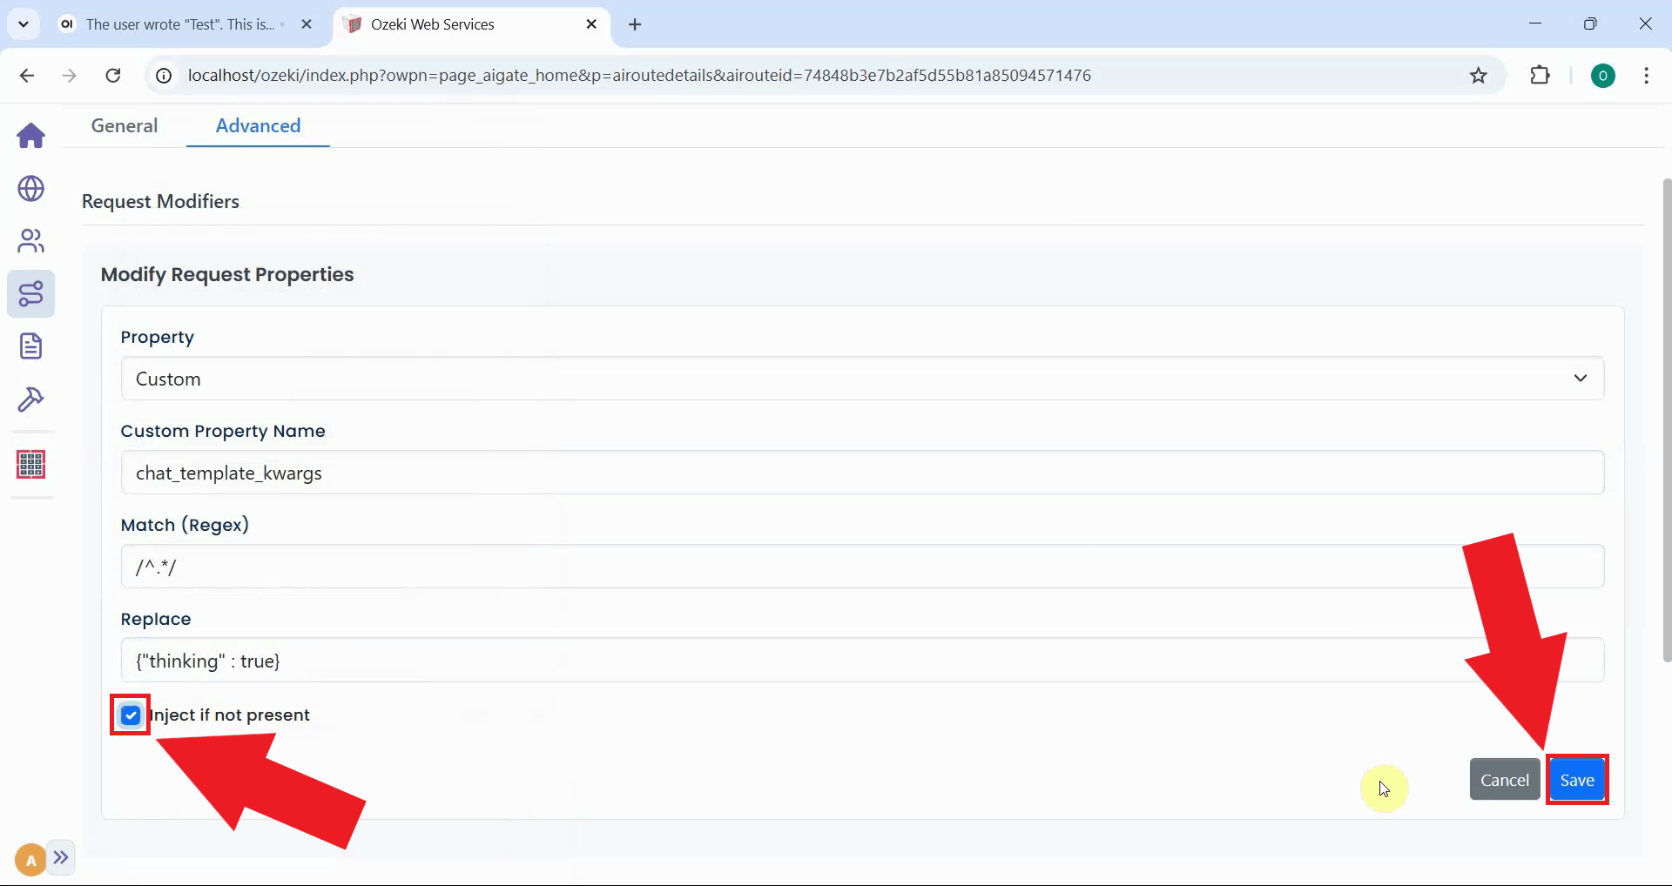
Task: Expand the sidebar with the double-arrow button
Action: 62,858
